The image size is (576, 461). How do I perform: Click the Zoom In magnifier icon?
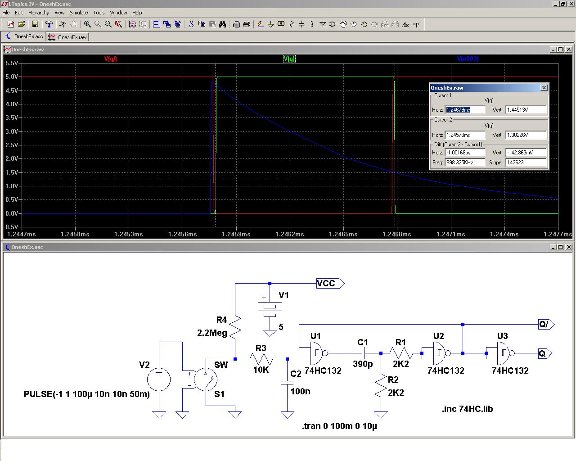(x=87, y=24)
